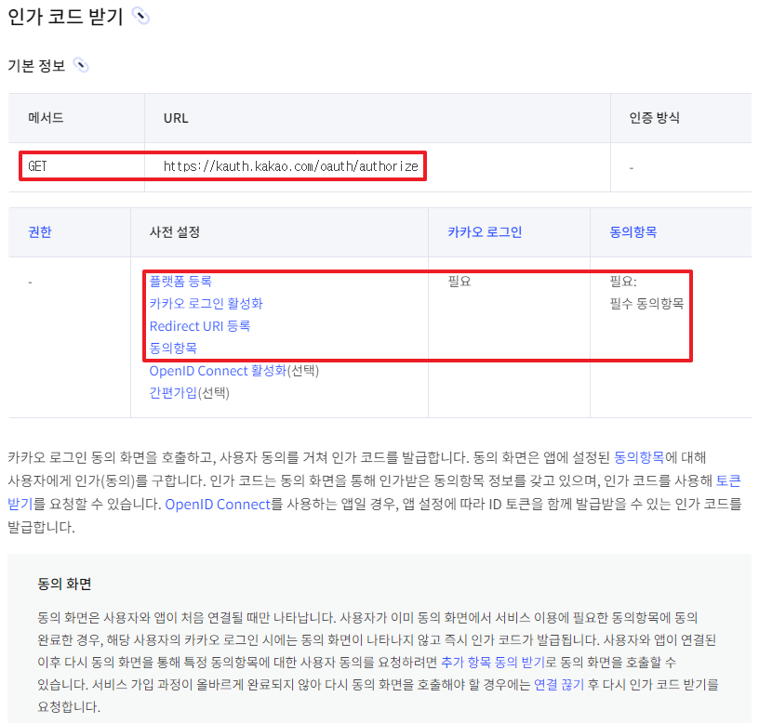Open the 연결 끊기 link
Image resolution: width=759 pixels, height=723 pixels.
point(559,684)
